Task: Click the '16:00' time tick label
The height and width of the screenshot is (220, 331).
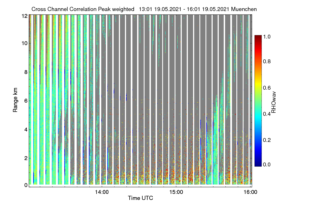Action: click(250, 192)
